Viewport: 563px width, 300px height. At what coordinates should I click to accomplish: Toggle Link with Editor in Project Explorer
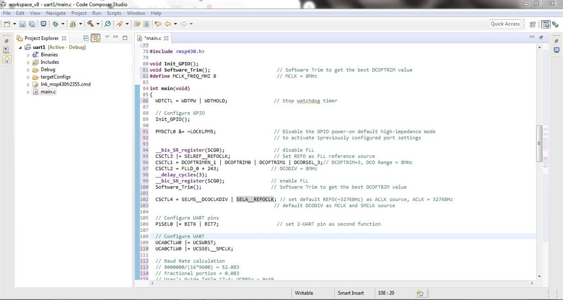[96, 38]
